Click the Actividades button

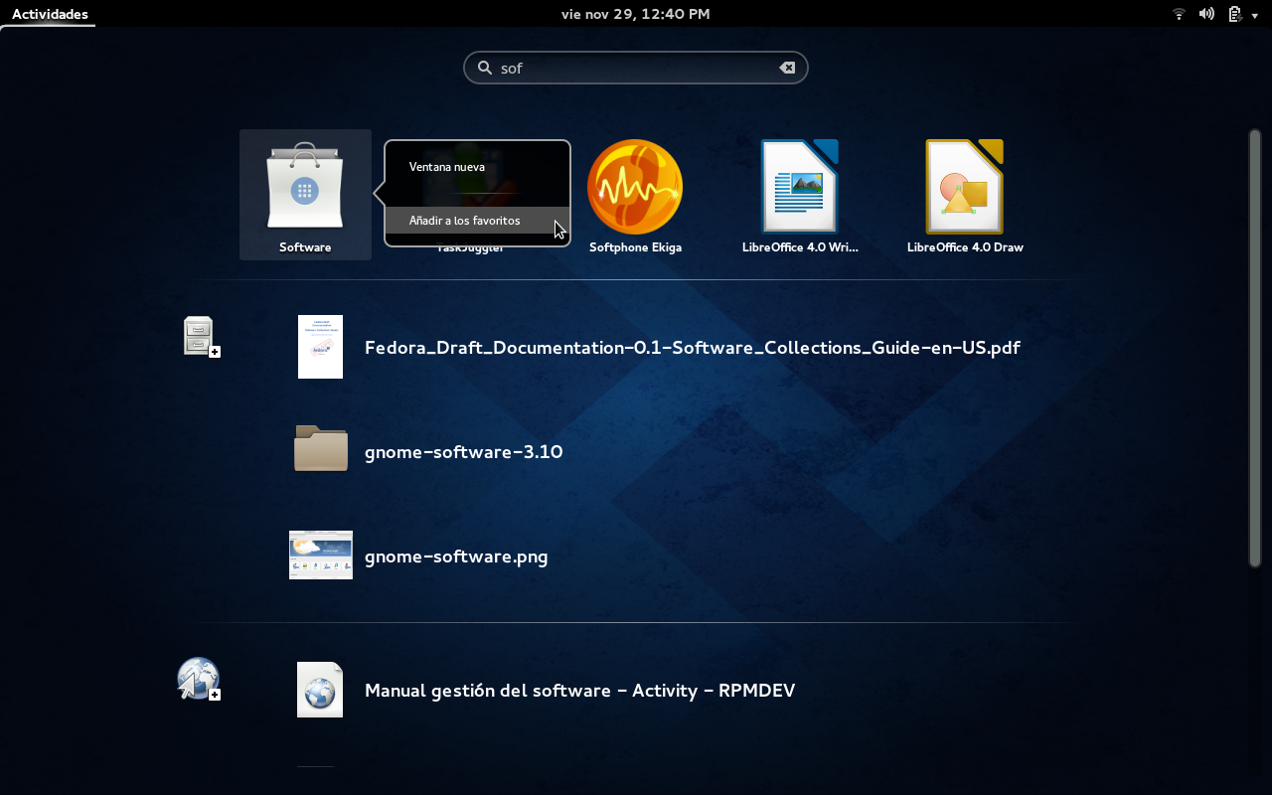50,14
